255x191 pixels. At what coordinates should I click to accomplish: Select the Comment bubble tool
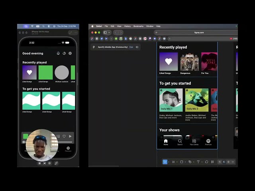[206, 162]
